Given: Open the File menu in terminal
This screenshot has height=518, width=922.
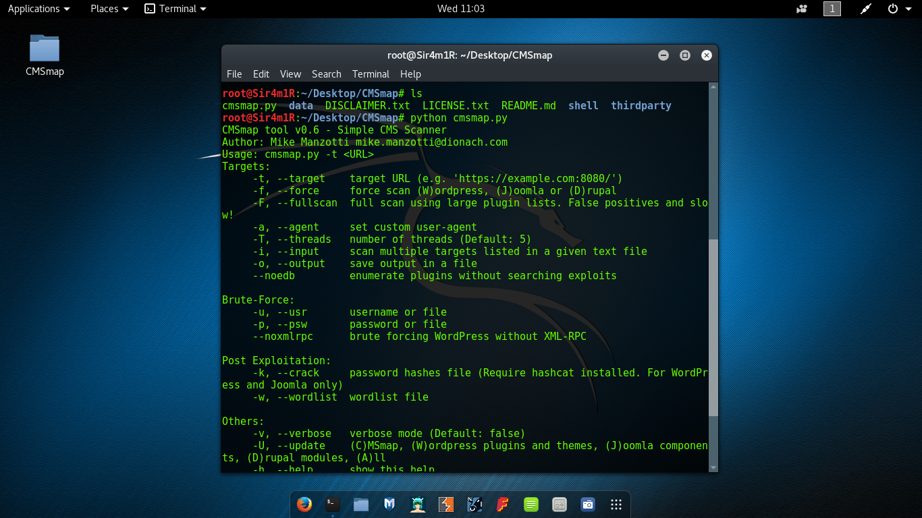Looking at the screenshot, I should click(234, 74).
